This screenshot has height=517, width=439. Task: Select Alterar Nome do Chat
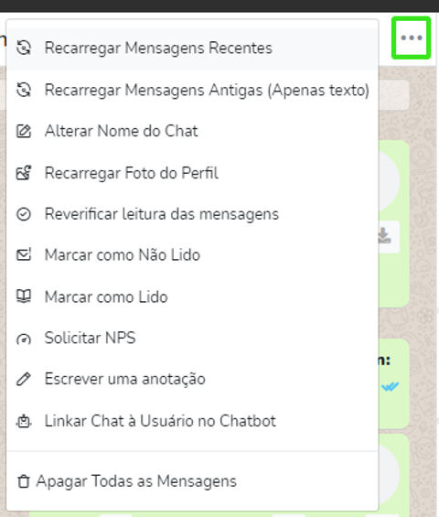click(192, 131)
